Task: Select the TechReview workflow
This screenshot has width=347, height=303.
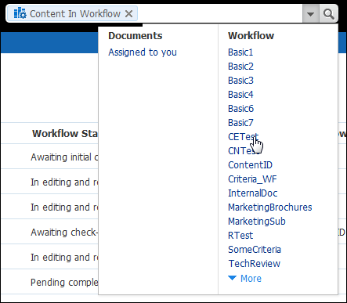Action: (x=255, y=264)
